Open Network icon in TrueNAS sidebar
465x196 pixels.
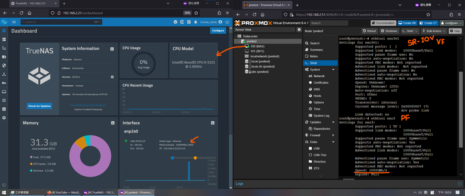(x=4, y=74)
